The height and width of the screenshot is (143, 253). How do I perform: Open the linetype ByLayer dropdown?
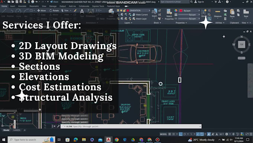coord(199,19)
